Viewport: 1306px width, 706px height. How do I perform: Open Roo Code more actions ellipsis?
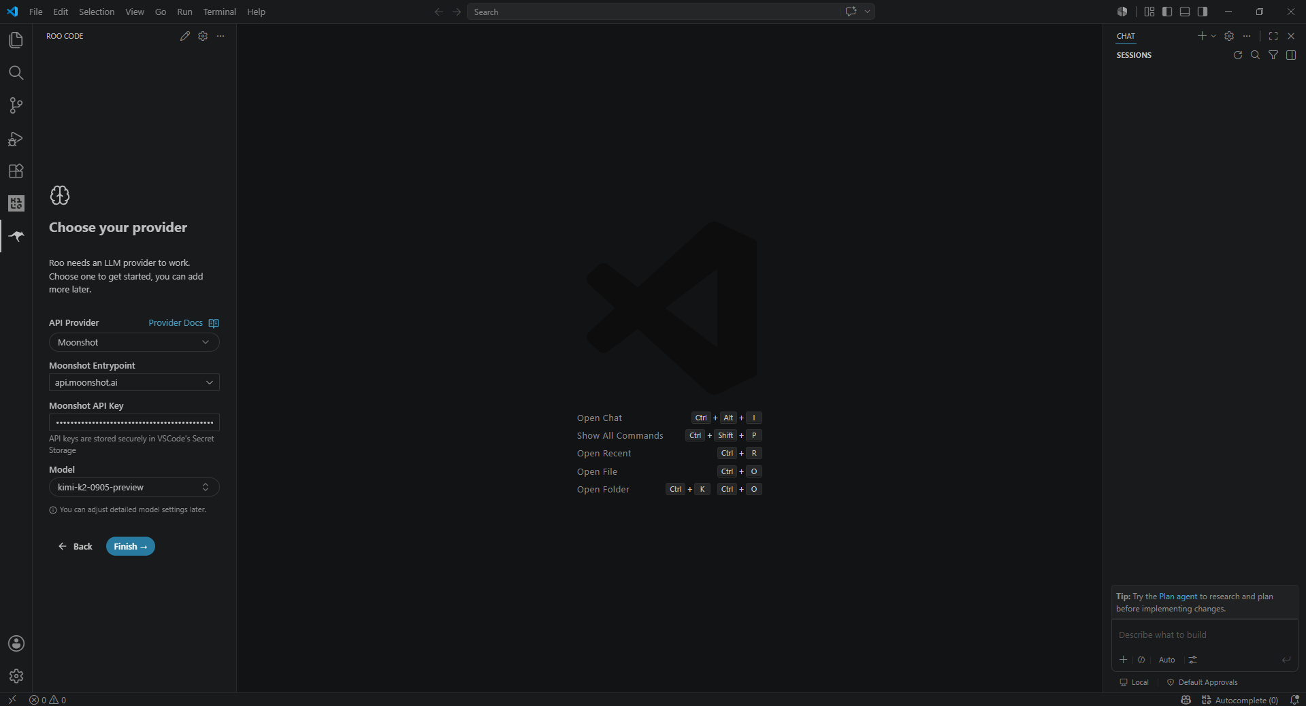coord(221,36)
